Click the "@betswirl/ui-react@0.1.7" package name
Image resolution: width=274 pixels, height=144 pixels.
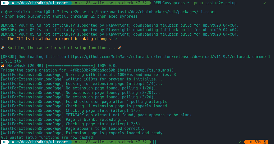coord(32,12)
